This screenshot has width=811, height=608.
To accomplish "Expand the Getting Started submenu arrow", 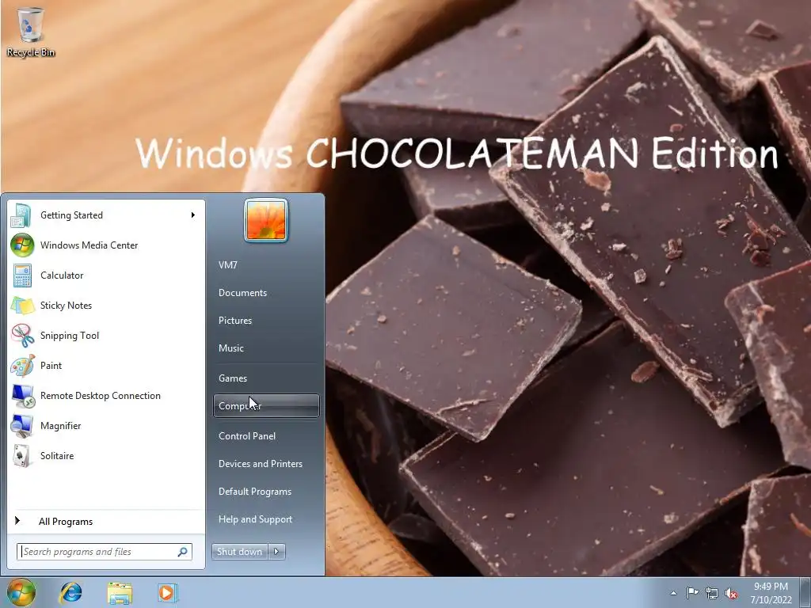I will [193, 215].
